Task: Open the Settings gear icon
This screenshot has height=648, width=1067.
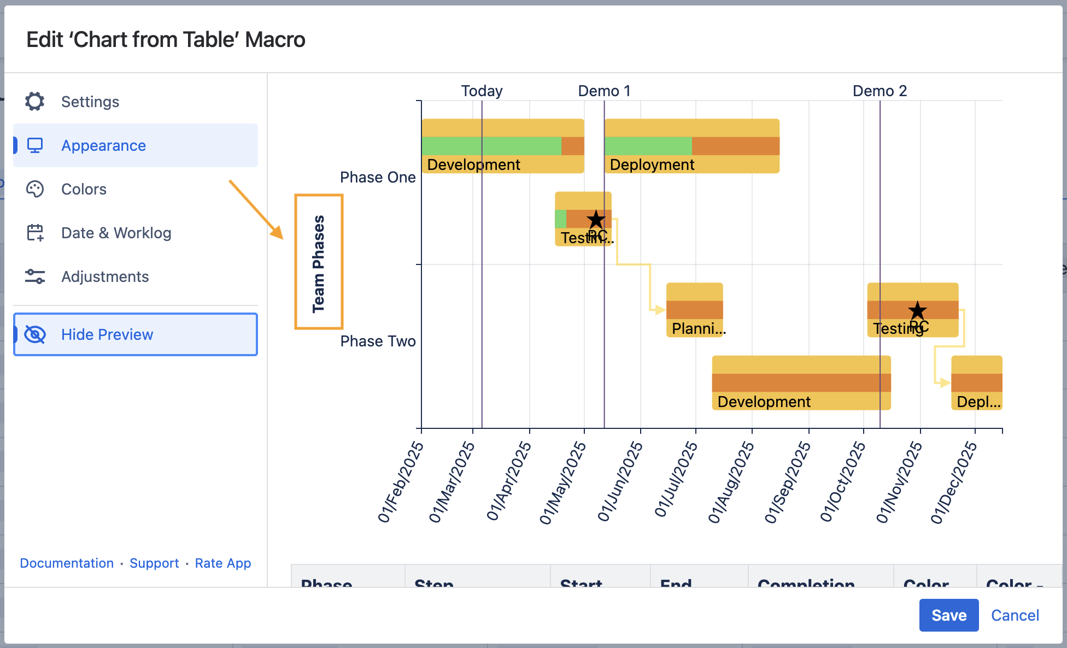Action: (34, 102)
